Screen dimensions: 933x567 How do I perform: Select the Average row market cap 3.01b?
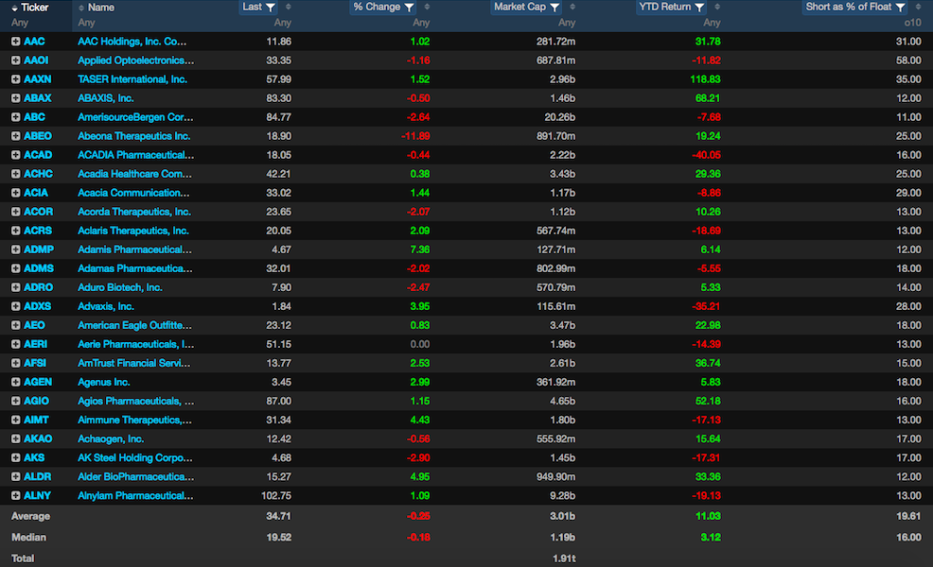pos(562,516)
